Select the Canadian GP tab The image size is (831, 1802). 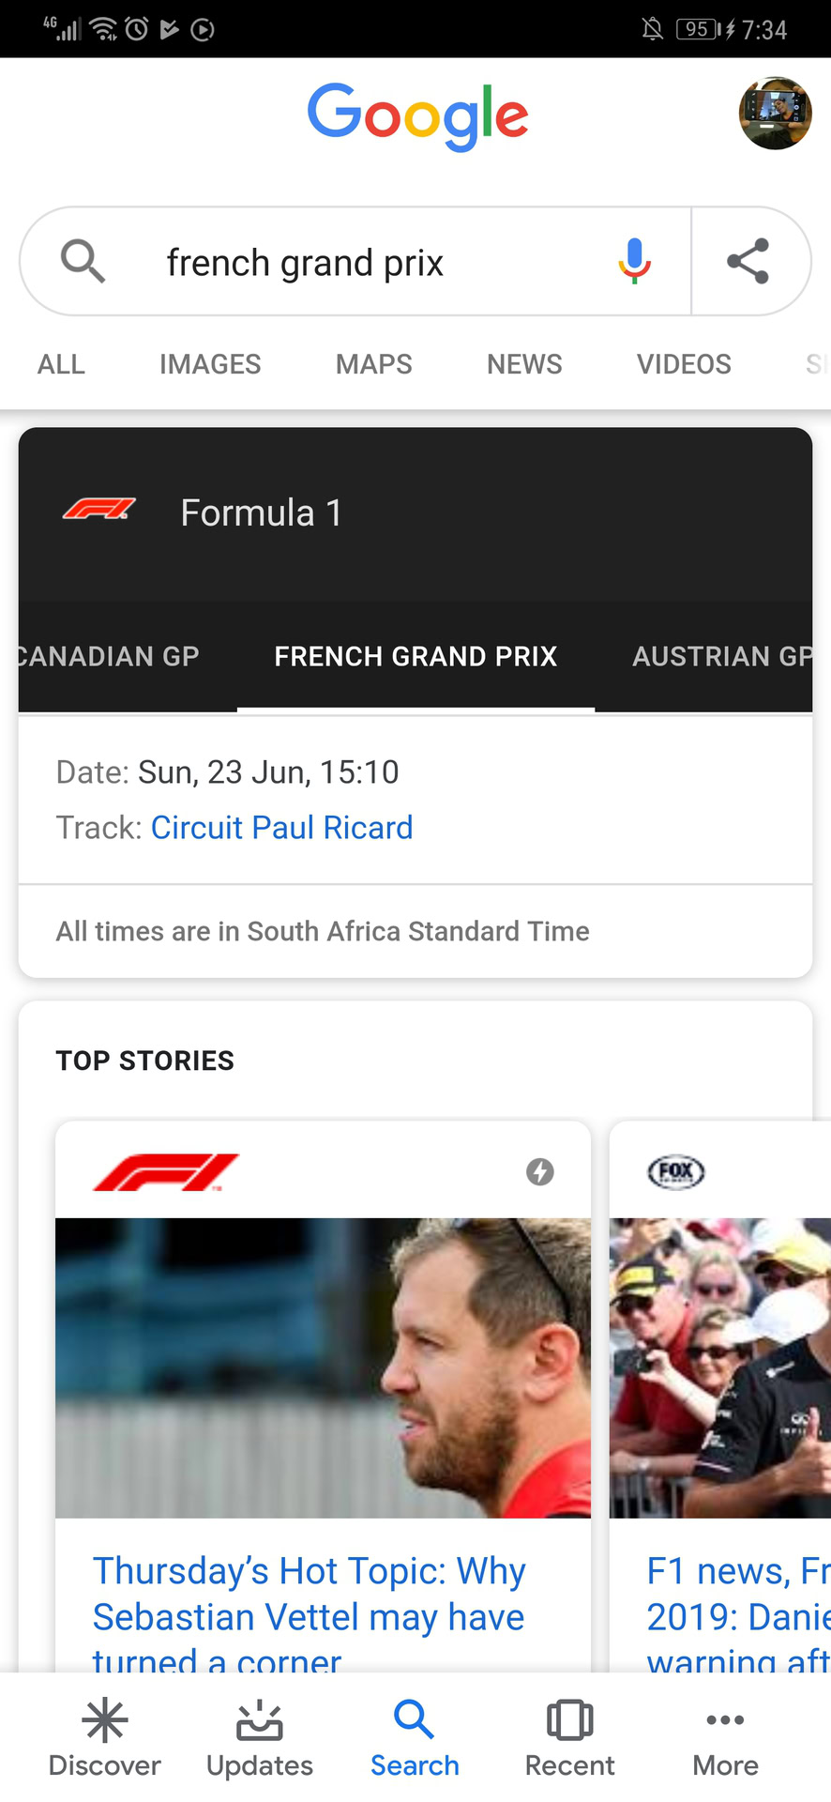point(109,656)
